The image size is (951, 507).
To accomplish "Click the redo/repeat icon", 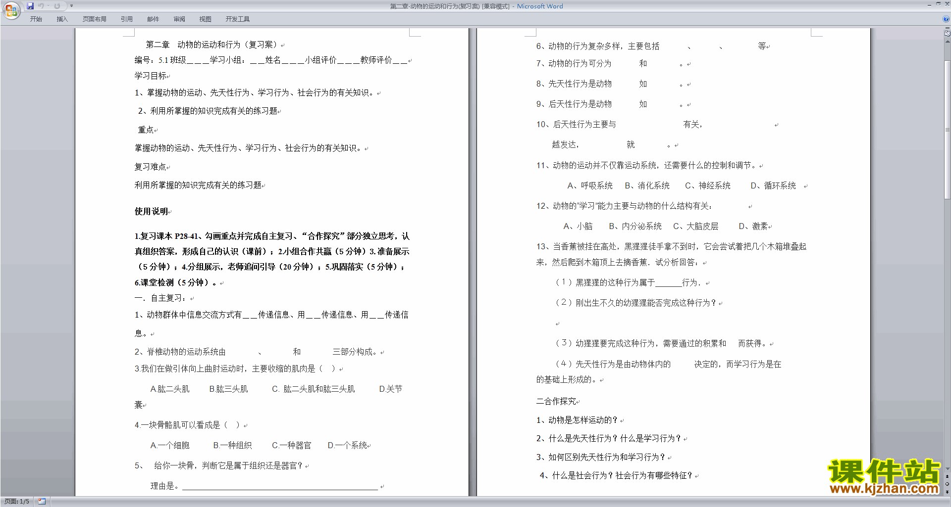I will pos(57,6).
